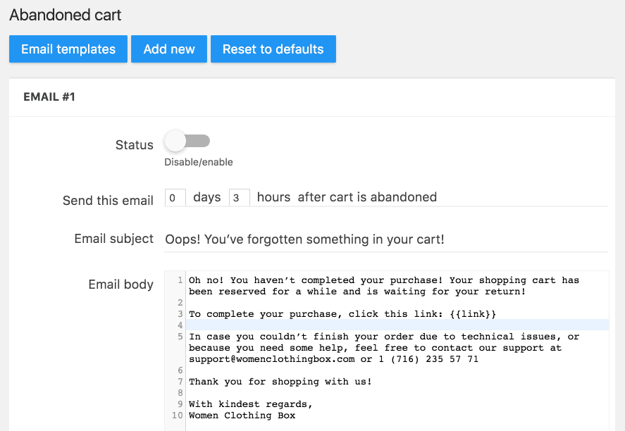Open the Email templates page

click(x=68, y=49)
